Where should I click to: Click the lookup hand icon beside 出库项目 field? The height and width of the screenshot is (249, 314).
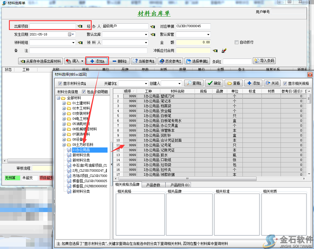(x=80, y=26)
